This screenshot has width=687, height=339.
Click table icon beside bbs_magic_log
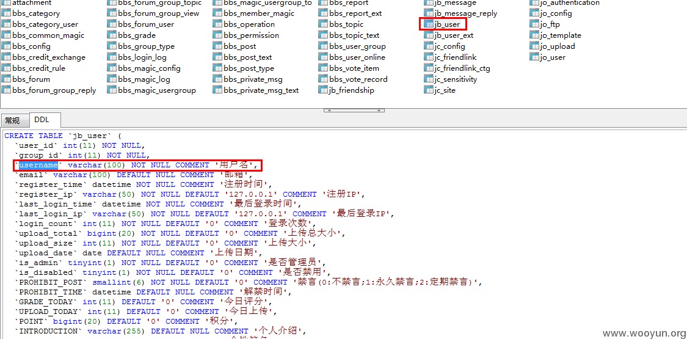(112, 79)
